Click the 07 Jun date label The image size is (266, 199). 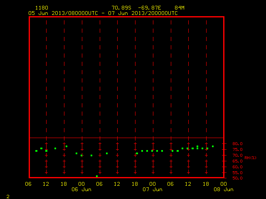point(153,189)
